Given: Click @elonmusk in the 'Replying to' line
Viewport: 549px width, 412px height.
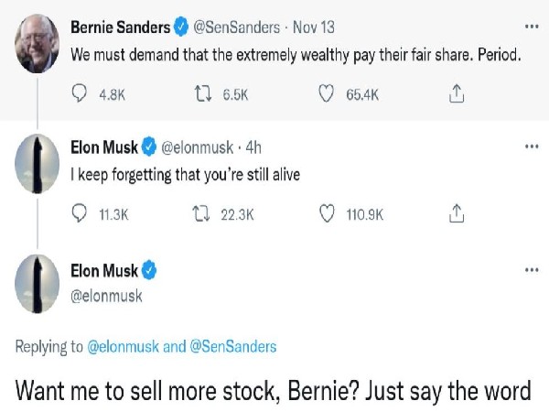Looking at the screenshot, I should [x=123, y=347].
